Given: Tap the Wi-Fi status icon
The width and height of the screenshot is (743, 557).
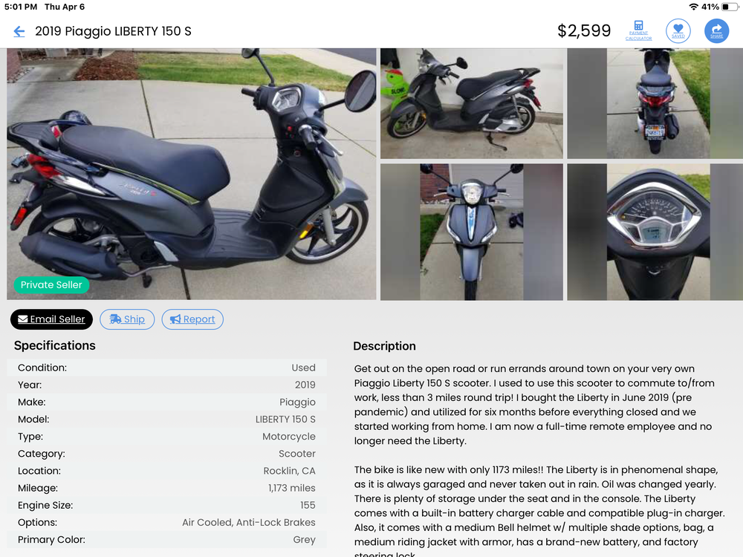Looking at the screenshot, I should [x=694, y=7].
